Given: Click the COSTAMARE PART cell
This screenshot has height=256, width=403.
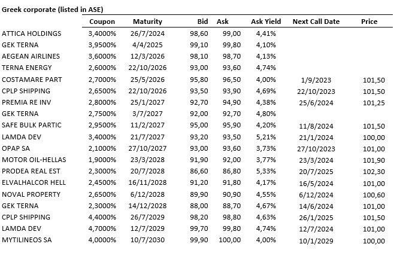Looking at the screenshot, I should click(x=32, y=80).
